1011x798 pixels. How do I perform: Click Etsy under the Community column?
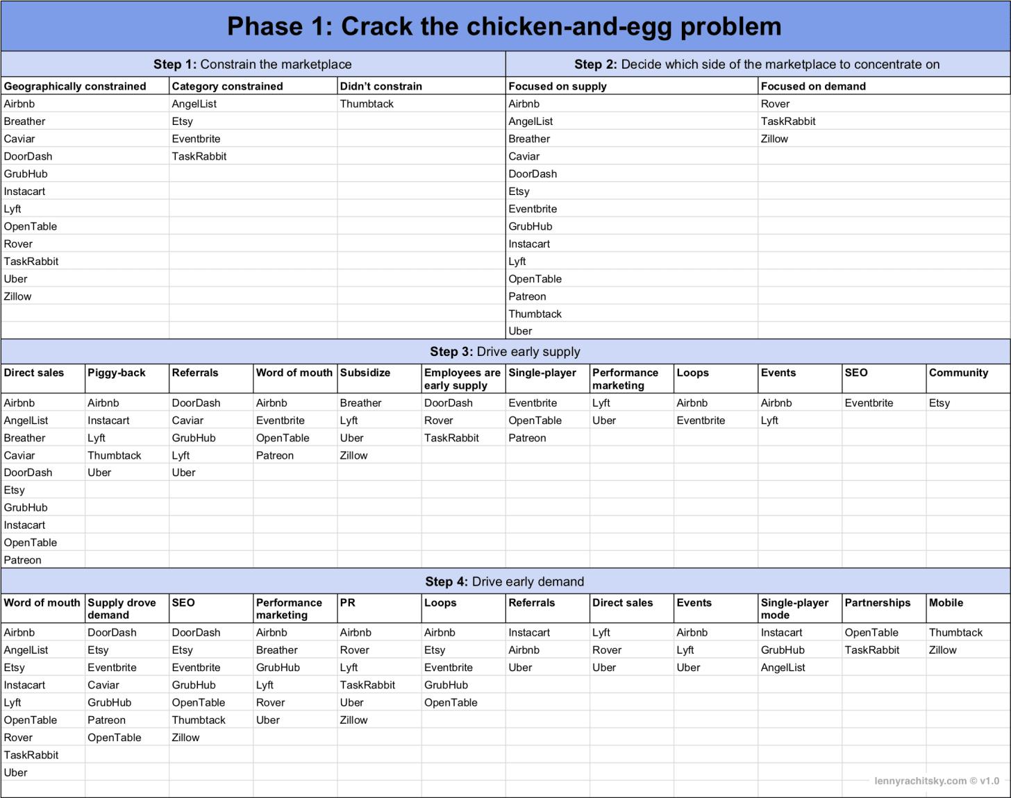click(939, 402)
